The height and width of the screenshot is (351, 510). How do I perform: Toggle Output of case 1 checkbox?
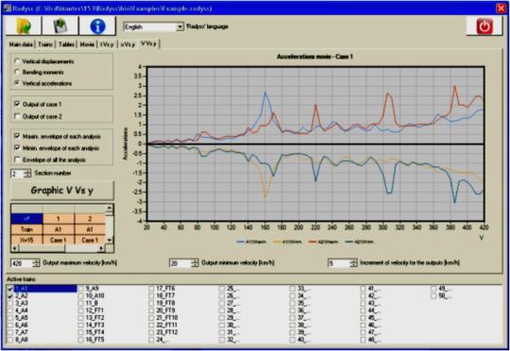[17, 104]
